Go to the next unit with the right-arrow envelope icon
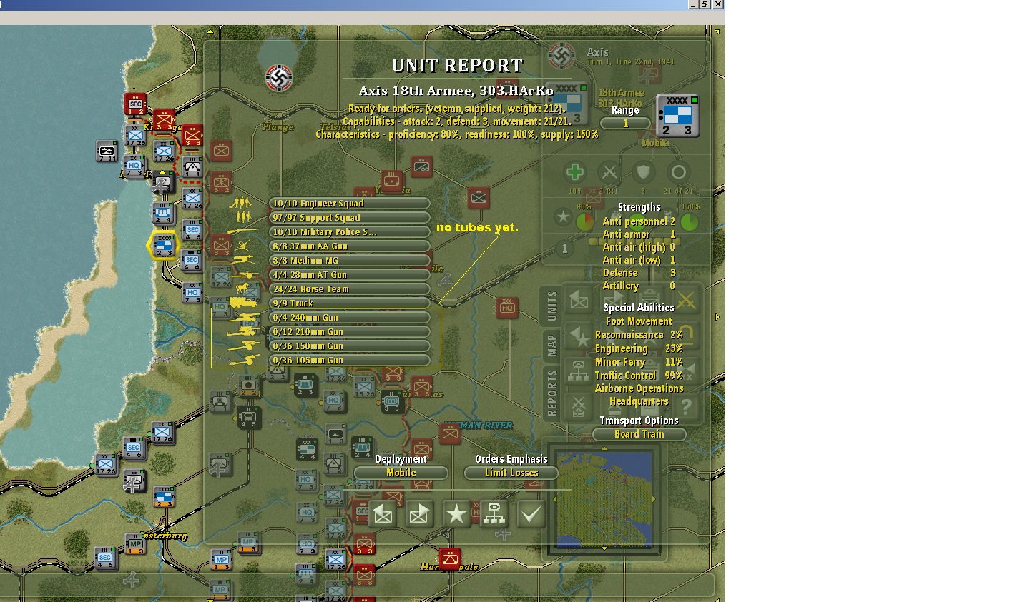 [420, 513]
